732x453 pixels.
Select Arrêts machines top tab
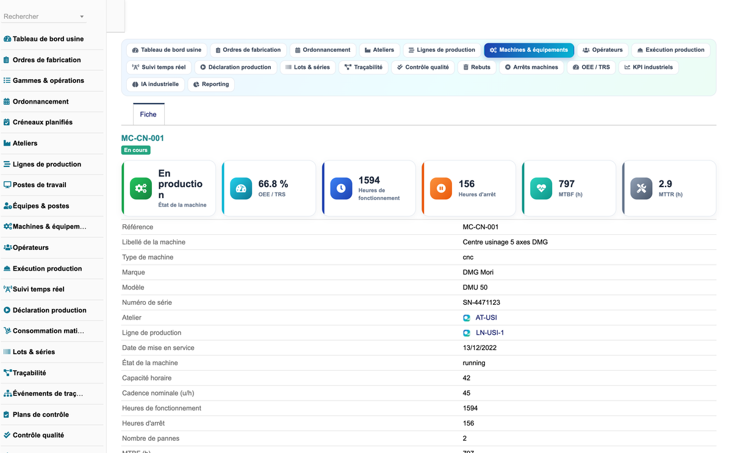pyautogui.click(x=531, y=67)
